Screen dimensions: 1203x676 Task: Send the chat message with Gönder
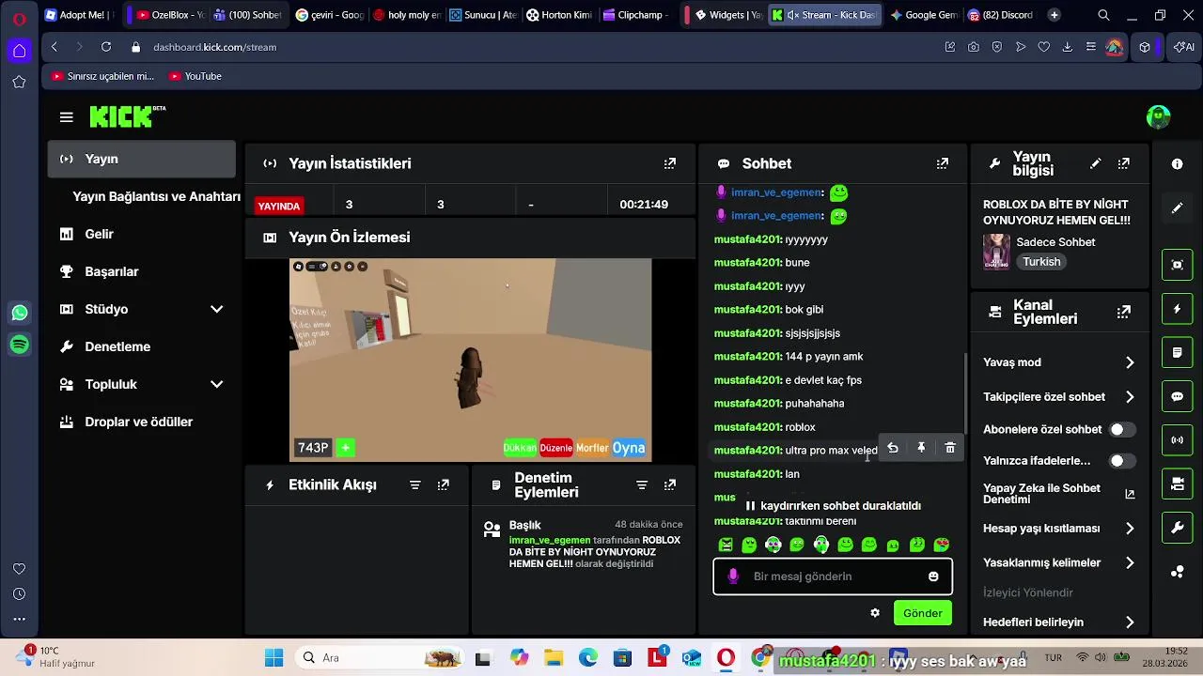point(922,613)
